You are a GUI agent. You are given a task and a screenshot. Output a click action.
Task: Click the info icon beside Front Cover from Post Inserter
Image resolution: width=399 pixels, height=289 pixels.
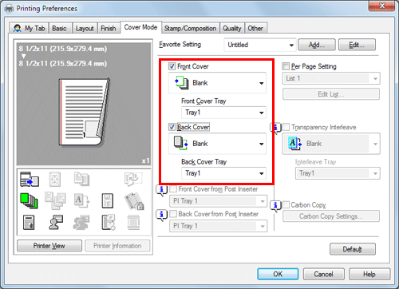coord(161,190)
